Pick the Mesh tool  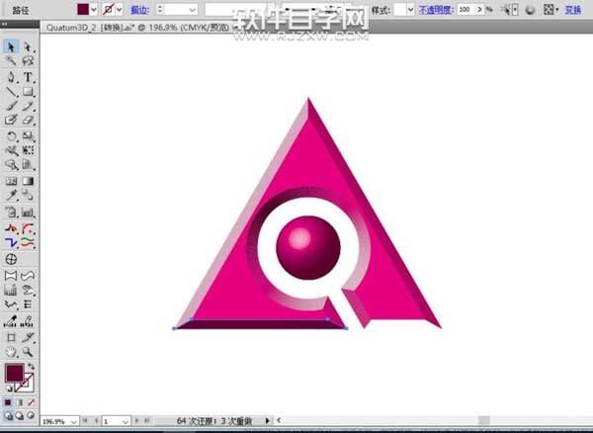[11, 181]
